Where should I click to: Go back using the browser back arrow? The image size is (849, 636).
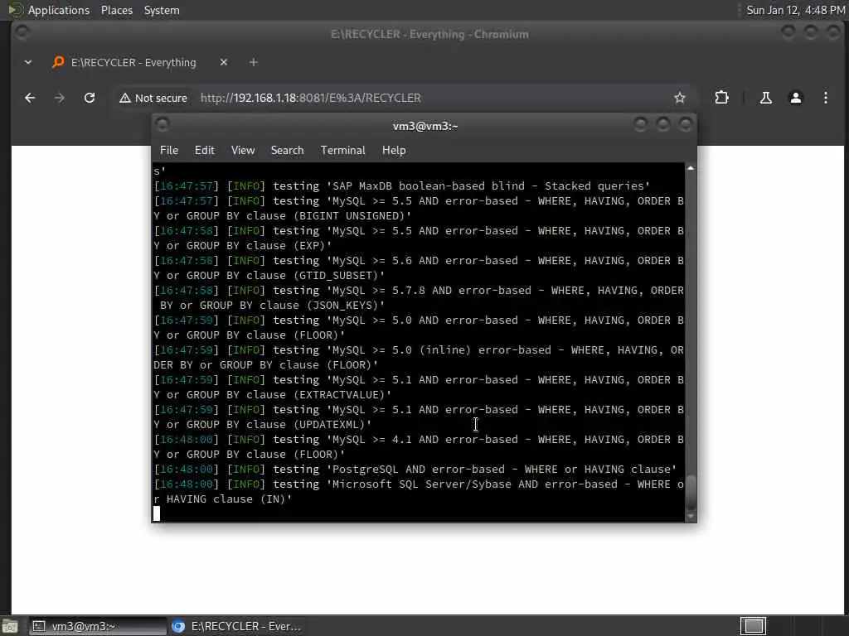coord(30,98)
